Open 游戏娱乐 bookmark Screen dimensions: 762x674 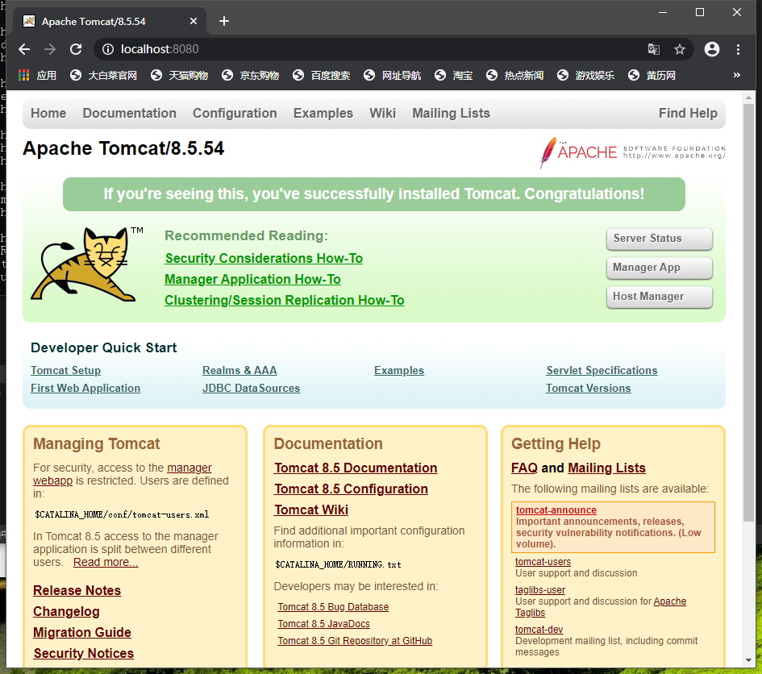point(585,75)
